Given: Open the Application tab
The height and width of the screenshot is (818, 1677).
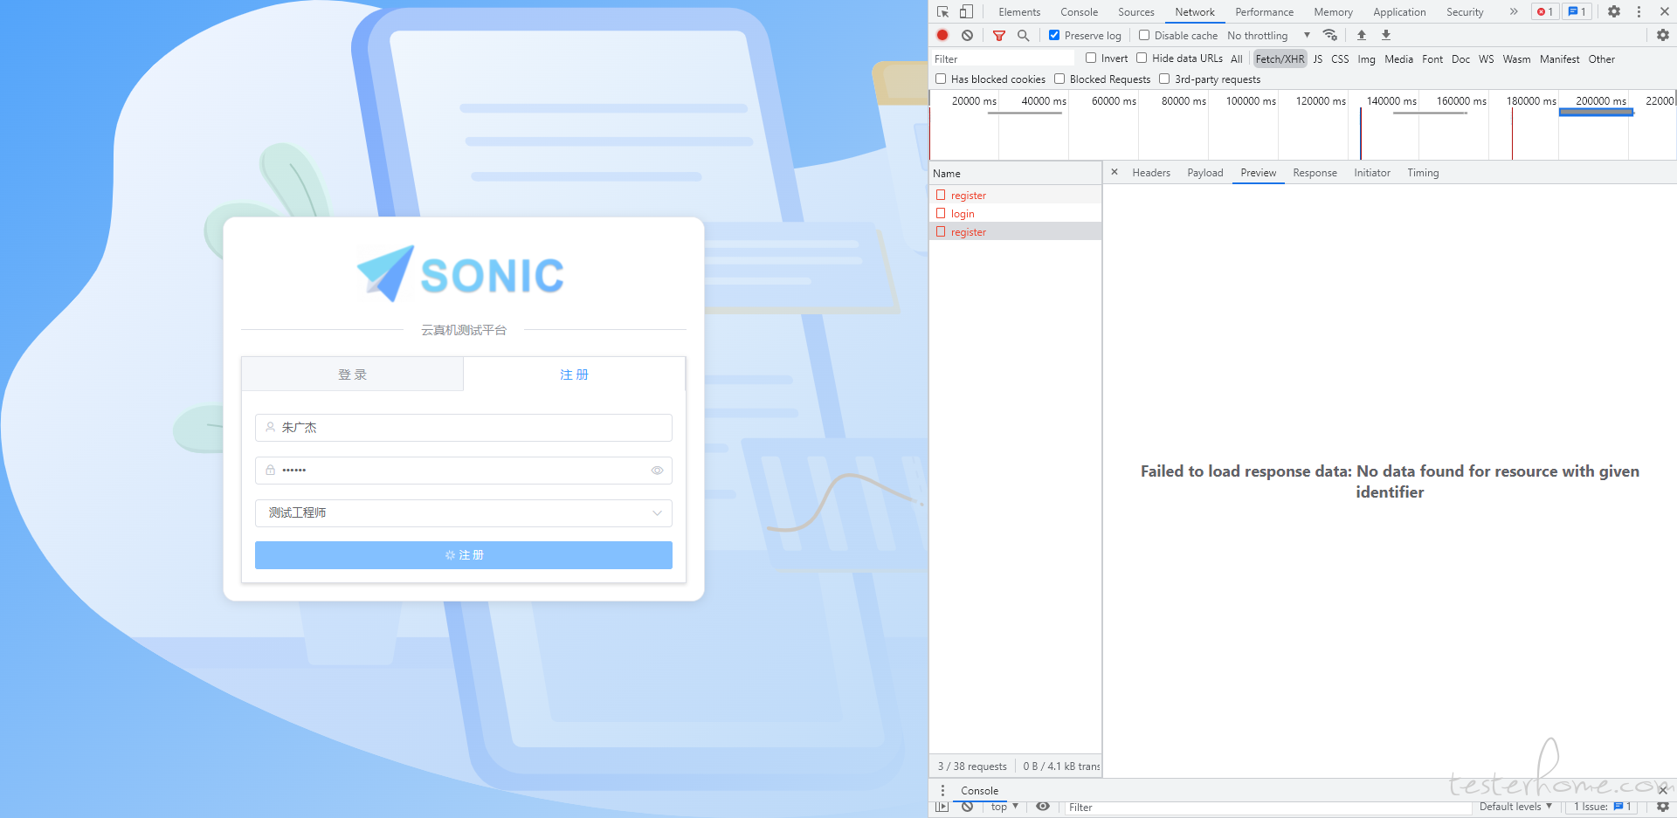Looking at the screenshot, I should point(1399,12).
